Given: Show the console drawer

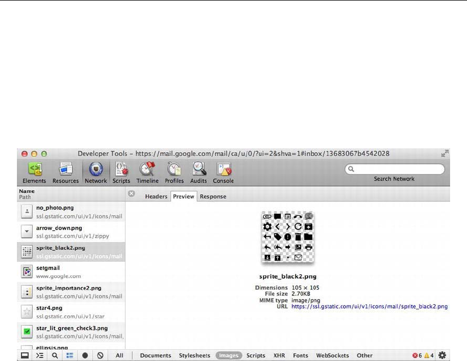Looking at the screenshot, I should point(40,356).
